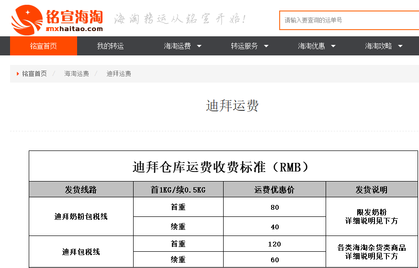Viewport: 419px width, 268px height.
Task: Click the price cell 120
Action: point(274,244)
